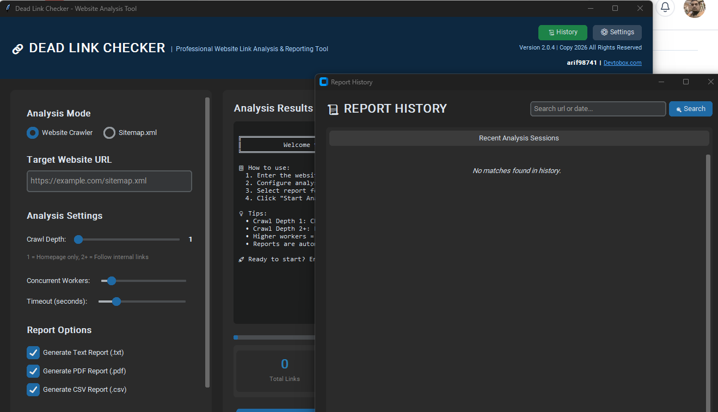Screen dimensions: 718x412
Task: Click the Search button in Report History
Action: [x=690, y=109]
